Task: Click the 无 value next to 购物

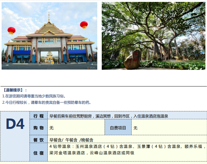Action: pyautogui.click(x=52, y=128)
